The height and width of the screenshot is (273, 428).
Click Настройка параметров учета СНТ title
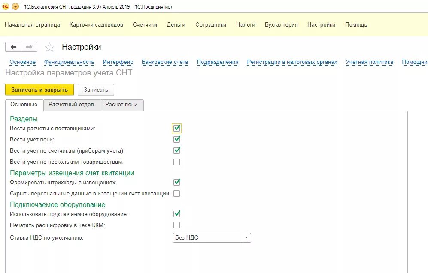coord(69,73)
